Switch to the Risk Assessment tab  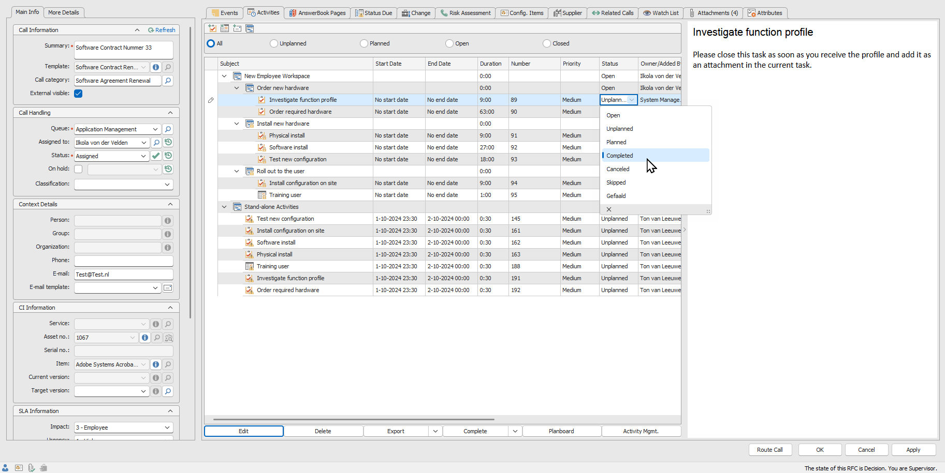coord(465,13)
